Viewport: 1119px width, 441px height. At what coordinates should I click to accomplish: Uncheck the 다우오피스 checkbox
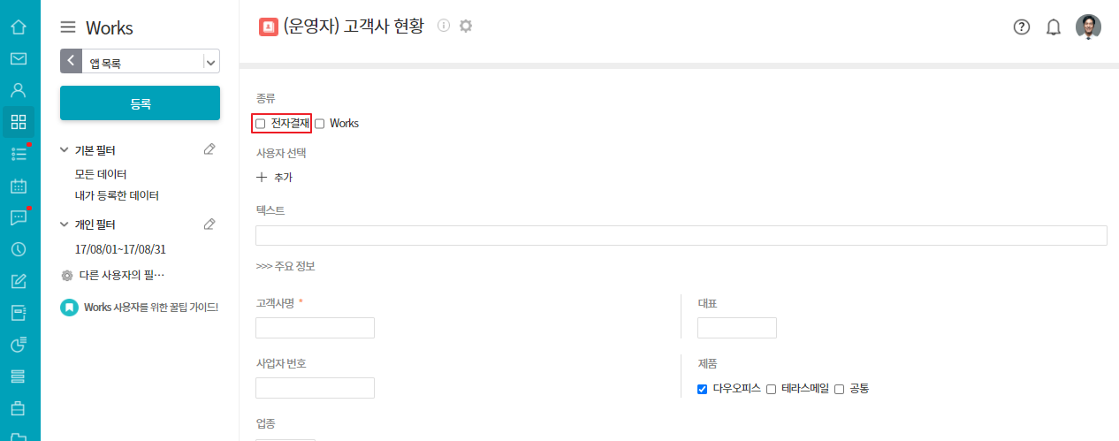click(x=702, y=389)
